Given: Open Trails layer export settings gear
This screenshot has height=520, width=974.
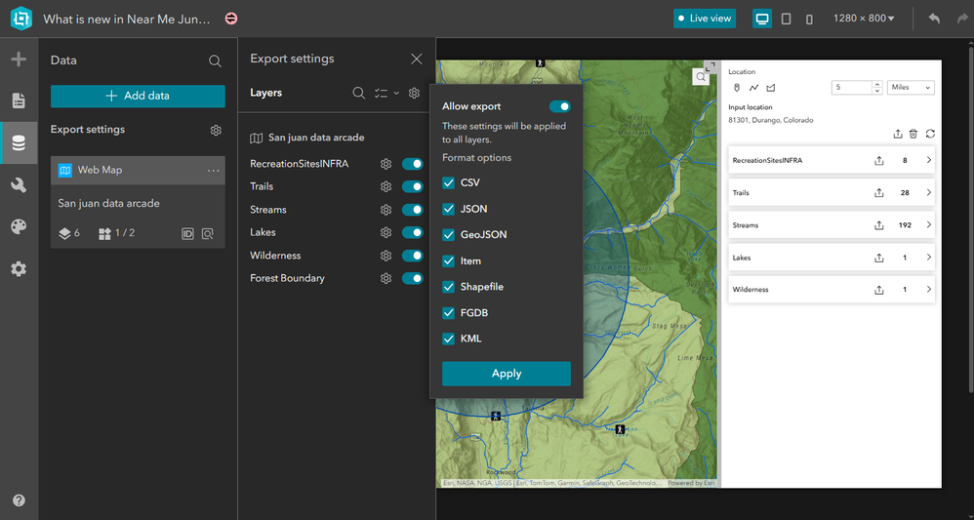Looking at the screenshot, I should pos(386,186).
